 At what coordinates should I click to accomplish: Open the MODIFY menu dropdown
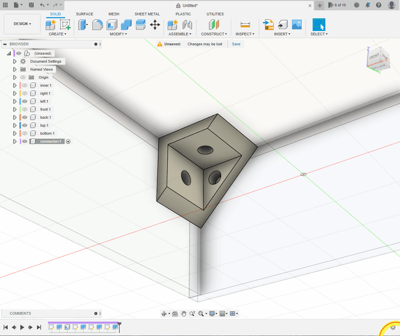click(118, 34)
